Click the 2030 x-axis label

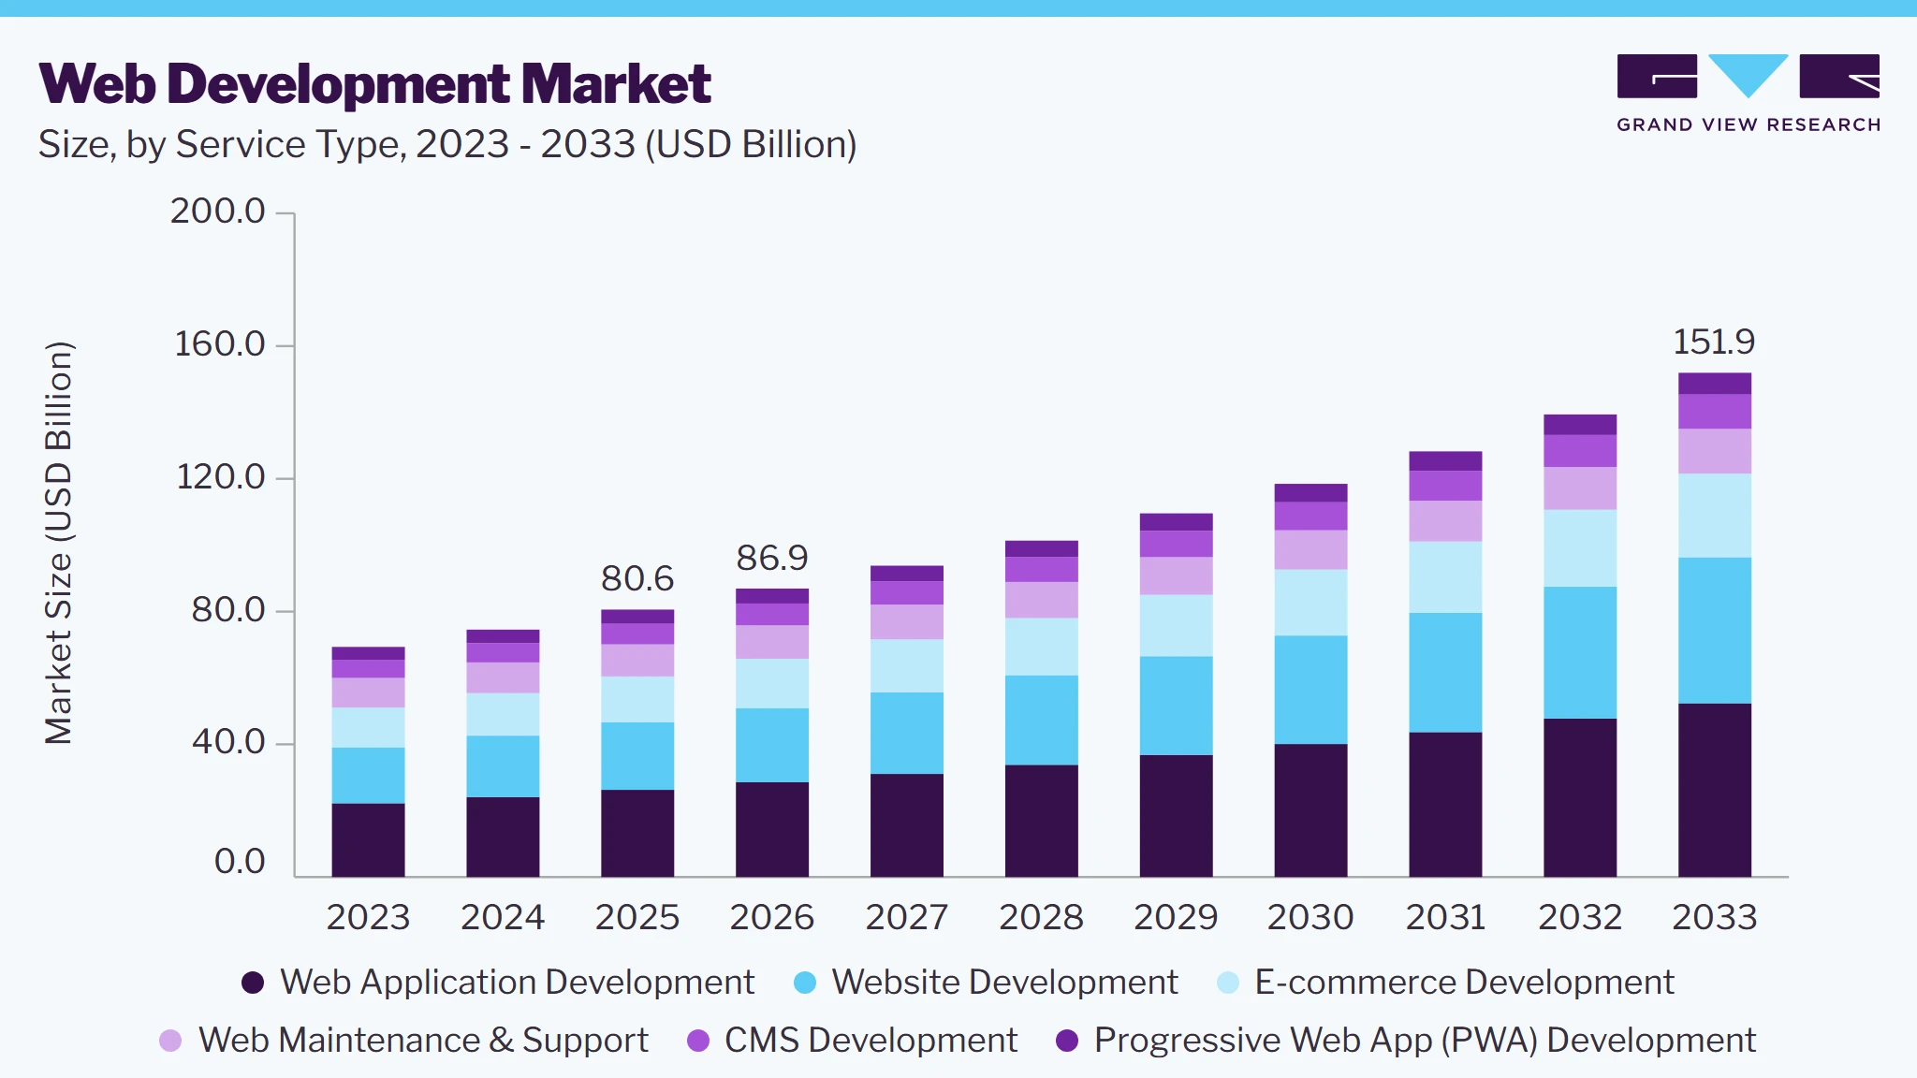point(1310,917)
